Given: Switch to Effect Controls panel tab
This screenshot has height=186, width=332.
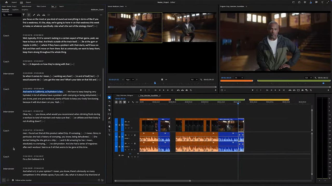Looking at the screenshot, I should tap(41, 6).
